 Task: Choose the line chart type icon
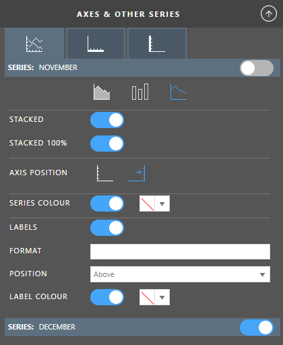point(179,92)
